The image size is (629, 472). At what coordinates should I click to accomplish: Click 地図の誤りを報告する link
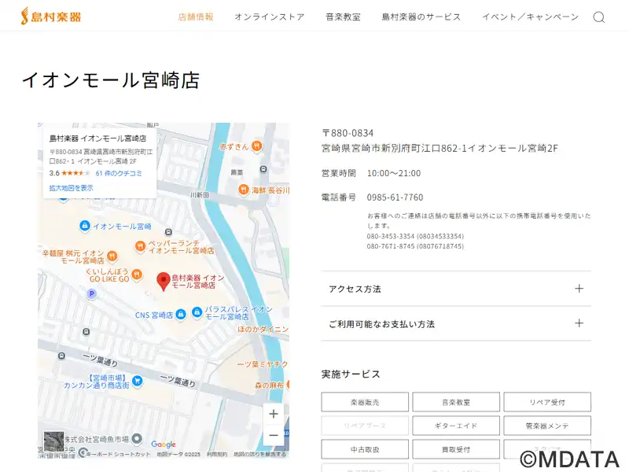click(x=260, y=455)
